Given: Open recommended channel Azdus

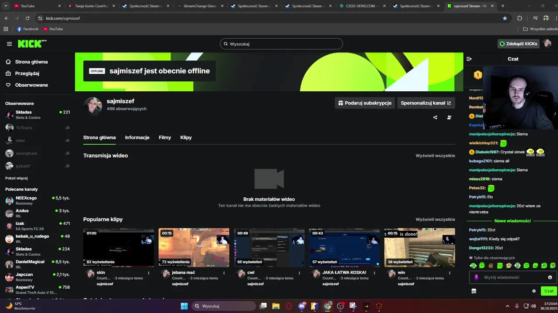Looking at the screenshot, I should pos(37,213).
